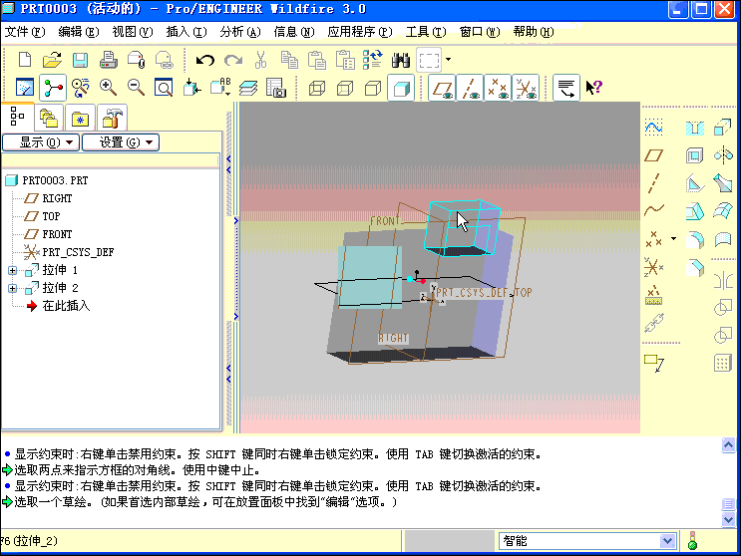Select the Revolve tool on right toolbar
The height and width of the screenshot is (556, 741).
pos(723,155)
